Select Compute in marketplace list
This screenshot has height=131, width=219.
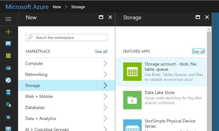coord(66,63)
